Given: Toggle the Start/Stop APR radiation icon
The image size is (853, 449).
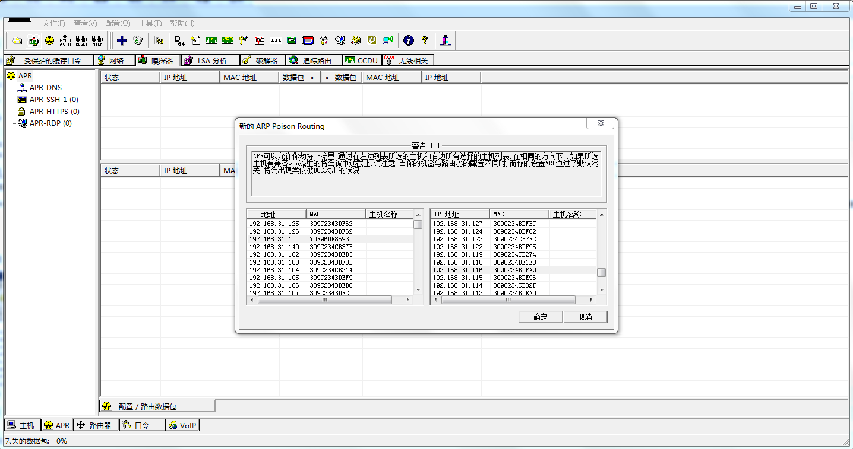Looking at the screenshot, I should point(49,40).
